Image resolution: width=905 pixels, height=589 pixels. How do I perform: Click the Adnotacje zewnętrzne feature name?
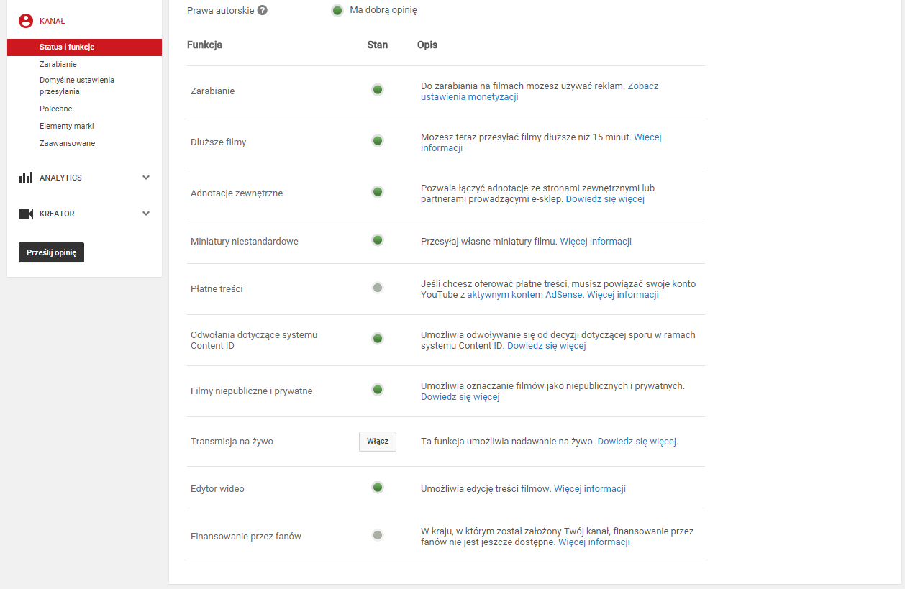pos(237,193)
